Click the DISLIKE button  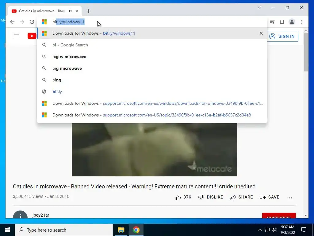tap(211, 197)
